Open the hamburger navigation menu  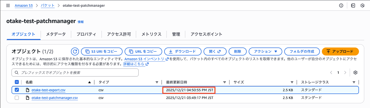click(8, 5)
